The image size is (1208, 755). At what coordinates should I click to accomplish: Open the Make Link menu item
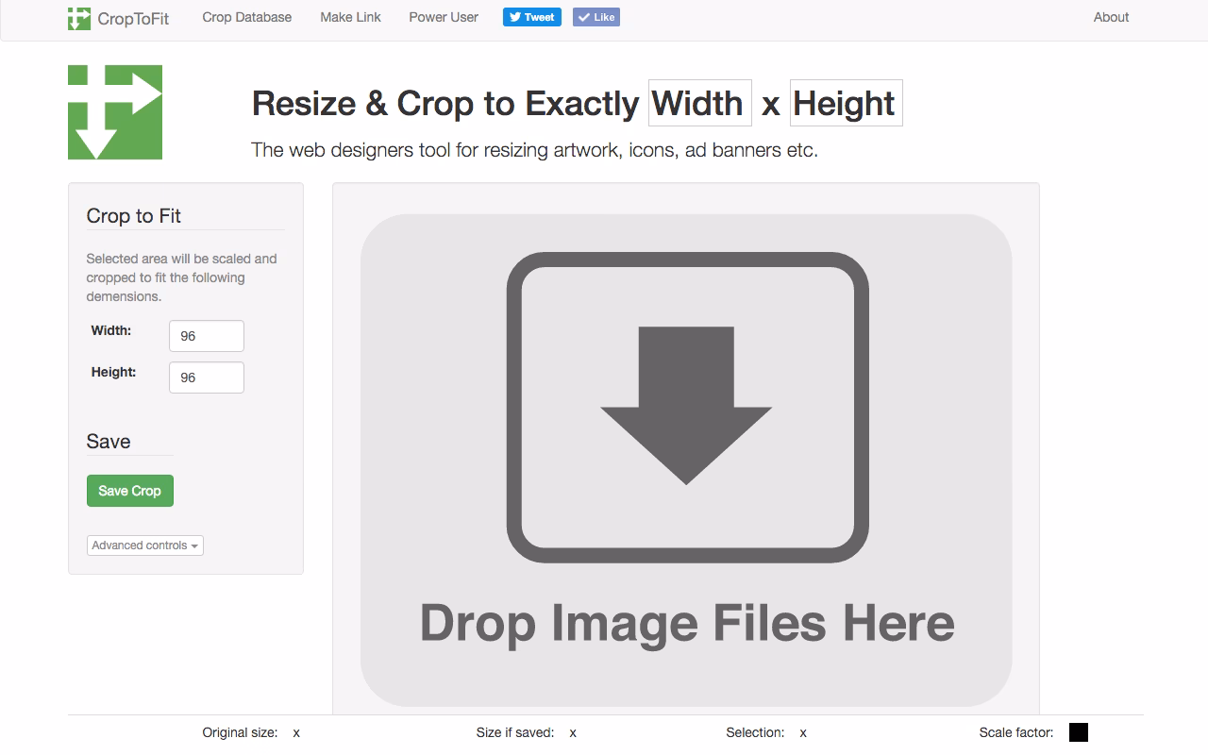tap(350, 17)
